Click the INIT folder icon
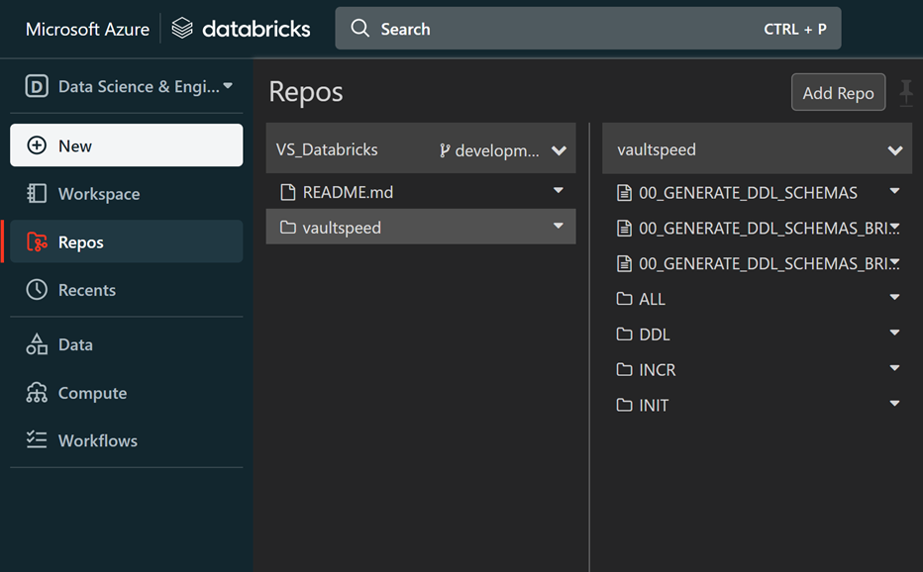Viewport: 923px width, 572px height. (x=624, y=405)
